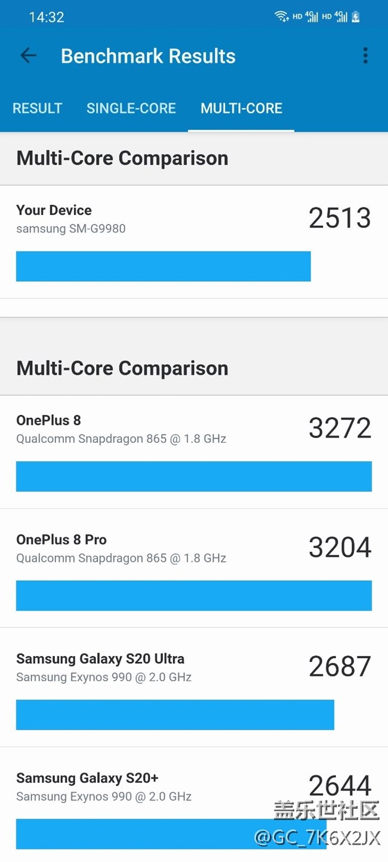Tap the back arrow icon

(28, 56)
